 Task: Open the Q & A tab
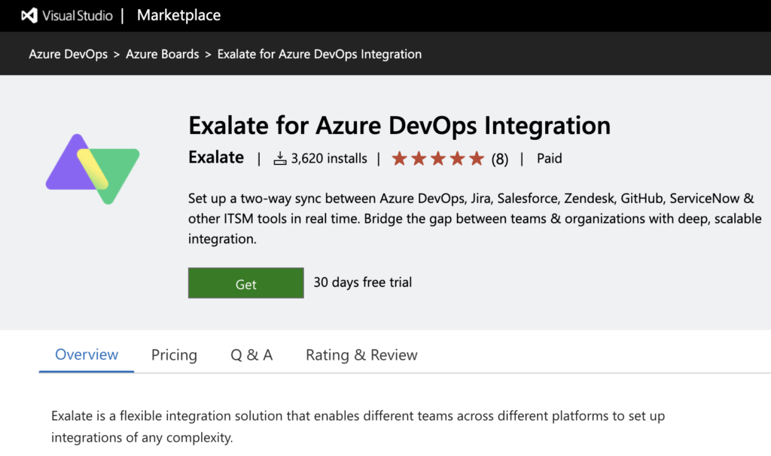tap(251, 355)
